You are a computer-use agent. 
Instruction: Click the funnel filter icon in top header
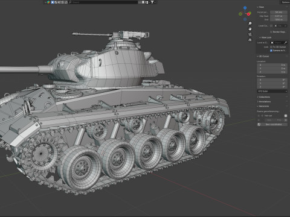click(x=152, y=2)
